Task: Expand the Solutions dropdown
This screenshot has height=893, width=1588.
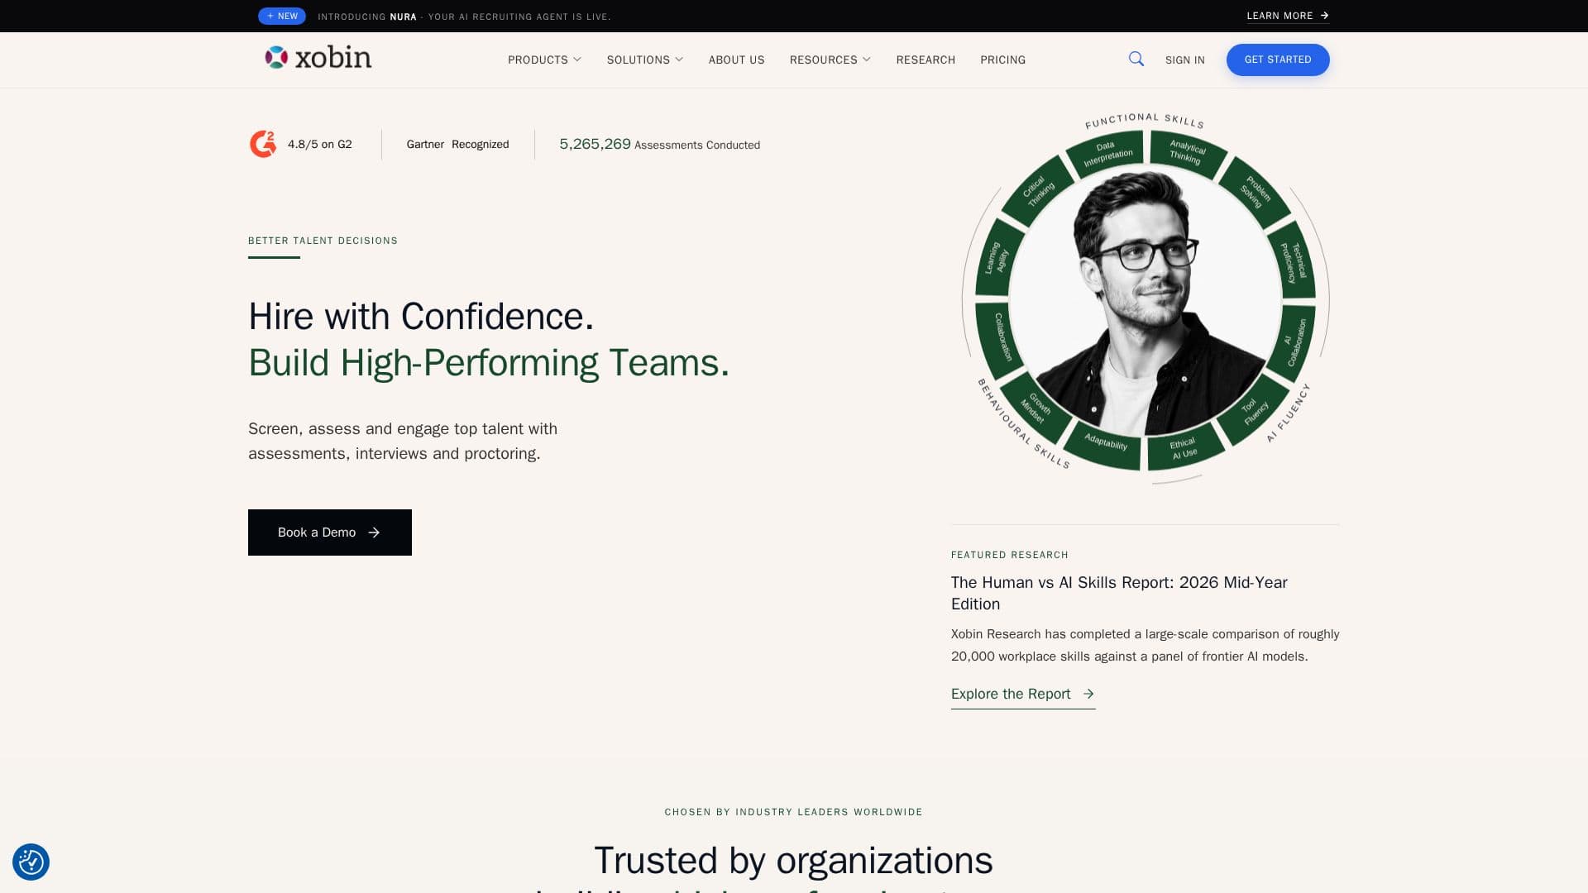Action: coord(645,60)
